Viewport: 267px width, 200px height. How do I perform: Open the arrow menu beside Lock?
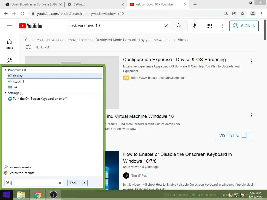(85, 183)
